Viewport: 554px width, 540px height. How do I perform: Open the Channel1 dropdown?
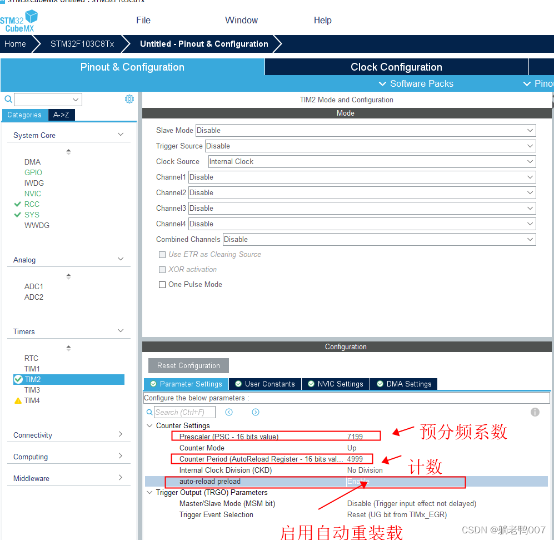pos(362,177)
